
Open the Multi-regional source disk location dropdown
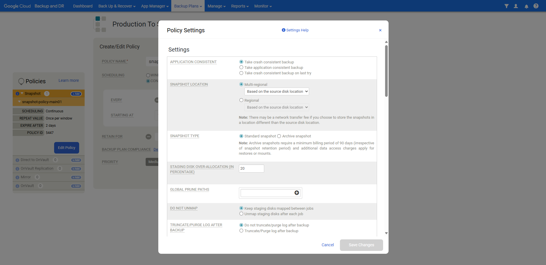click(277, 92)
